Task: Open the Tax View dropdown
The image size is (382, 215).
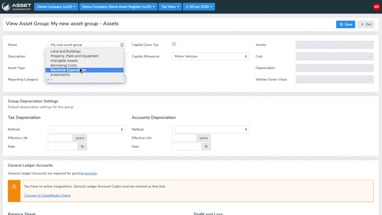Action: click(x=170, y=7)
